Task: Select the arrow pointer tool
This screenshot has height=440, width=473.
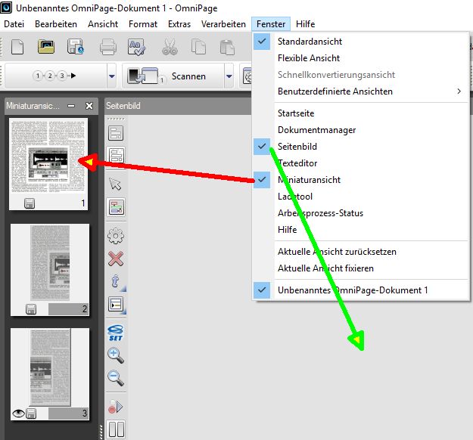Action: tap(116, 184)
